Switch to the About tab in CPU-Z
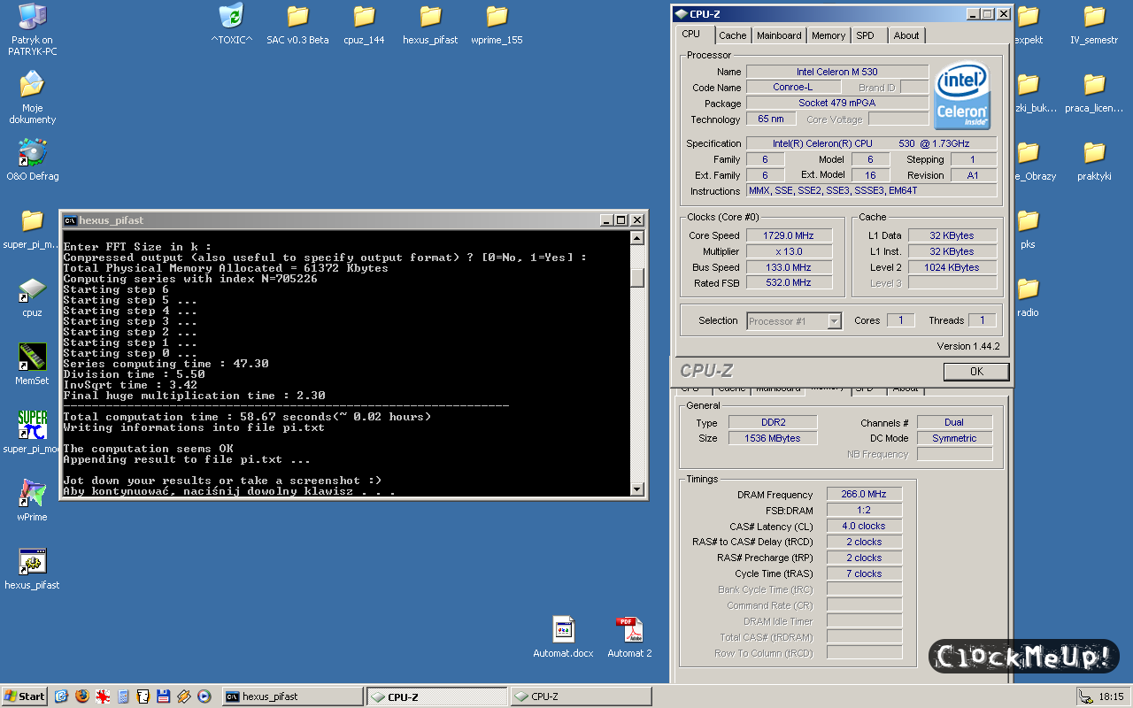 click(906, 35)
